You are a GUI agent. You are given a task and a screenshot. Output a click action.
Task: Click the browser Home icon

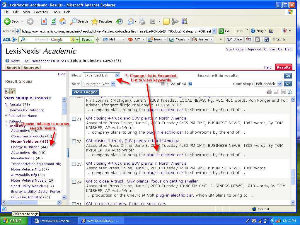pyautogui.click(x=63, y=21)
